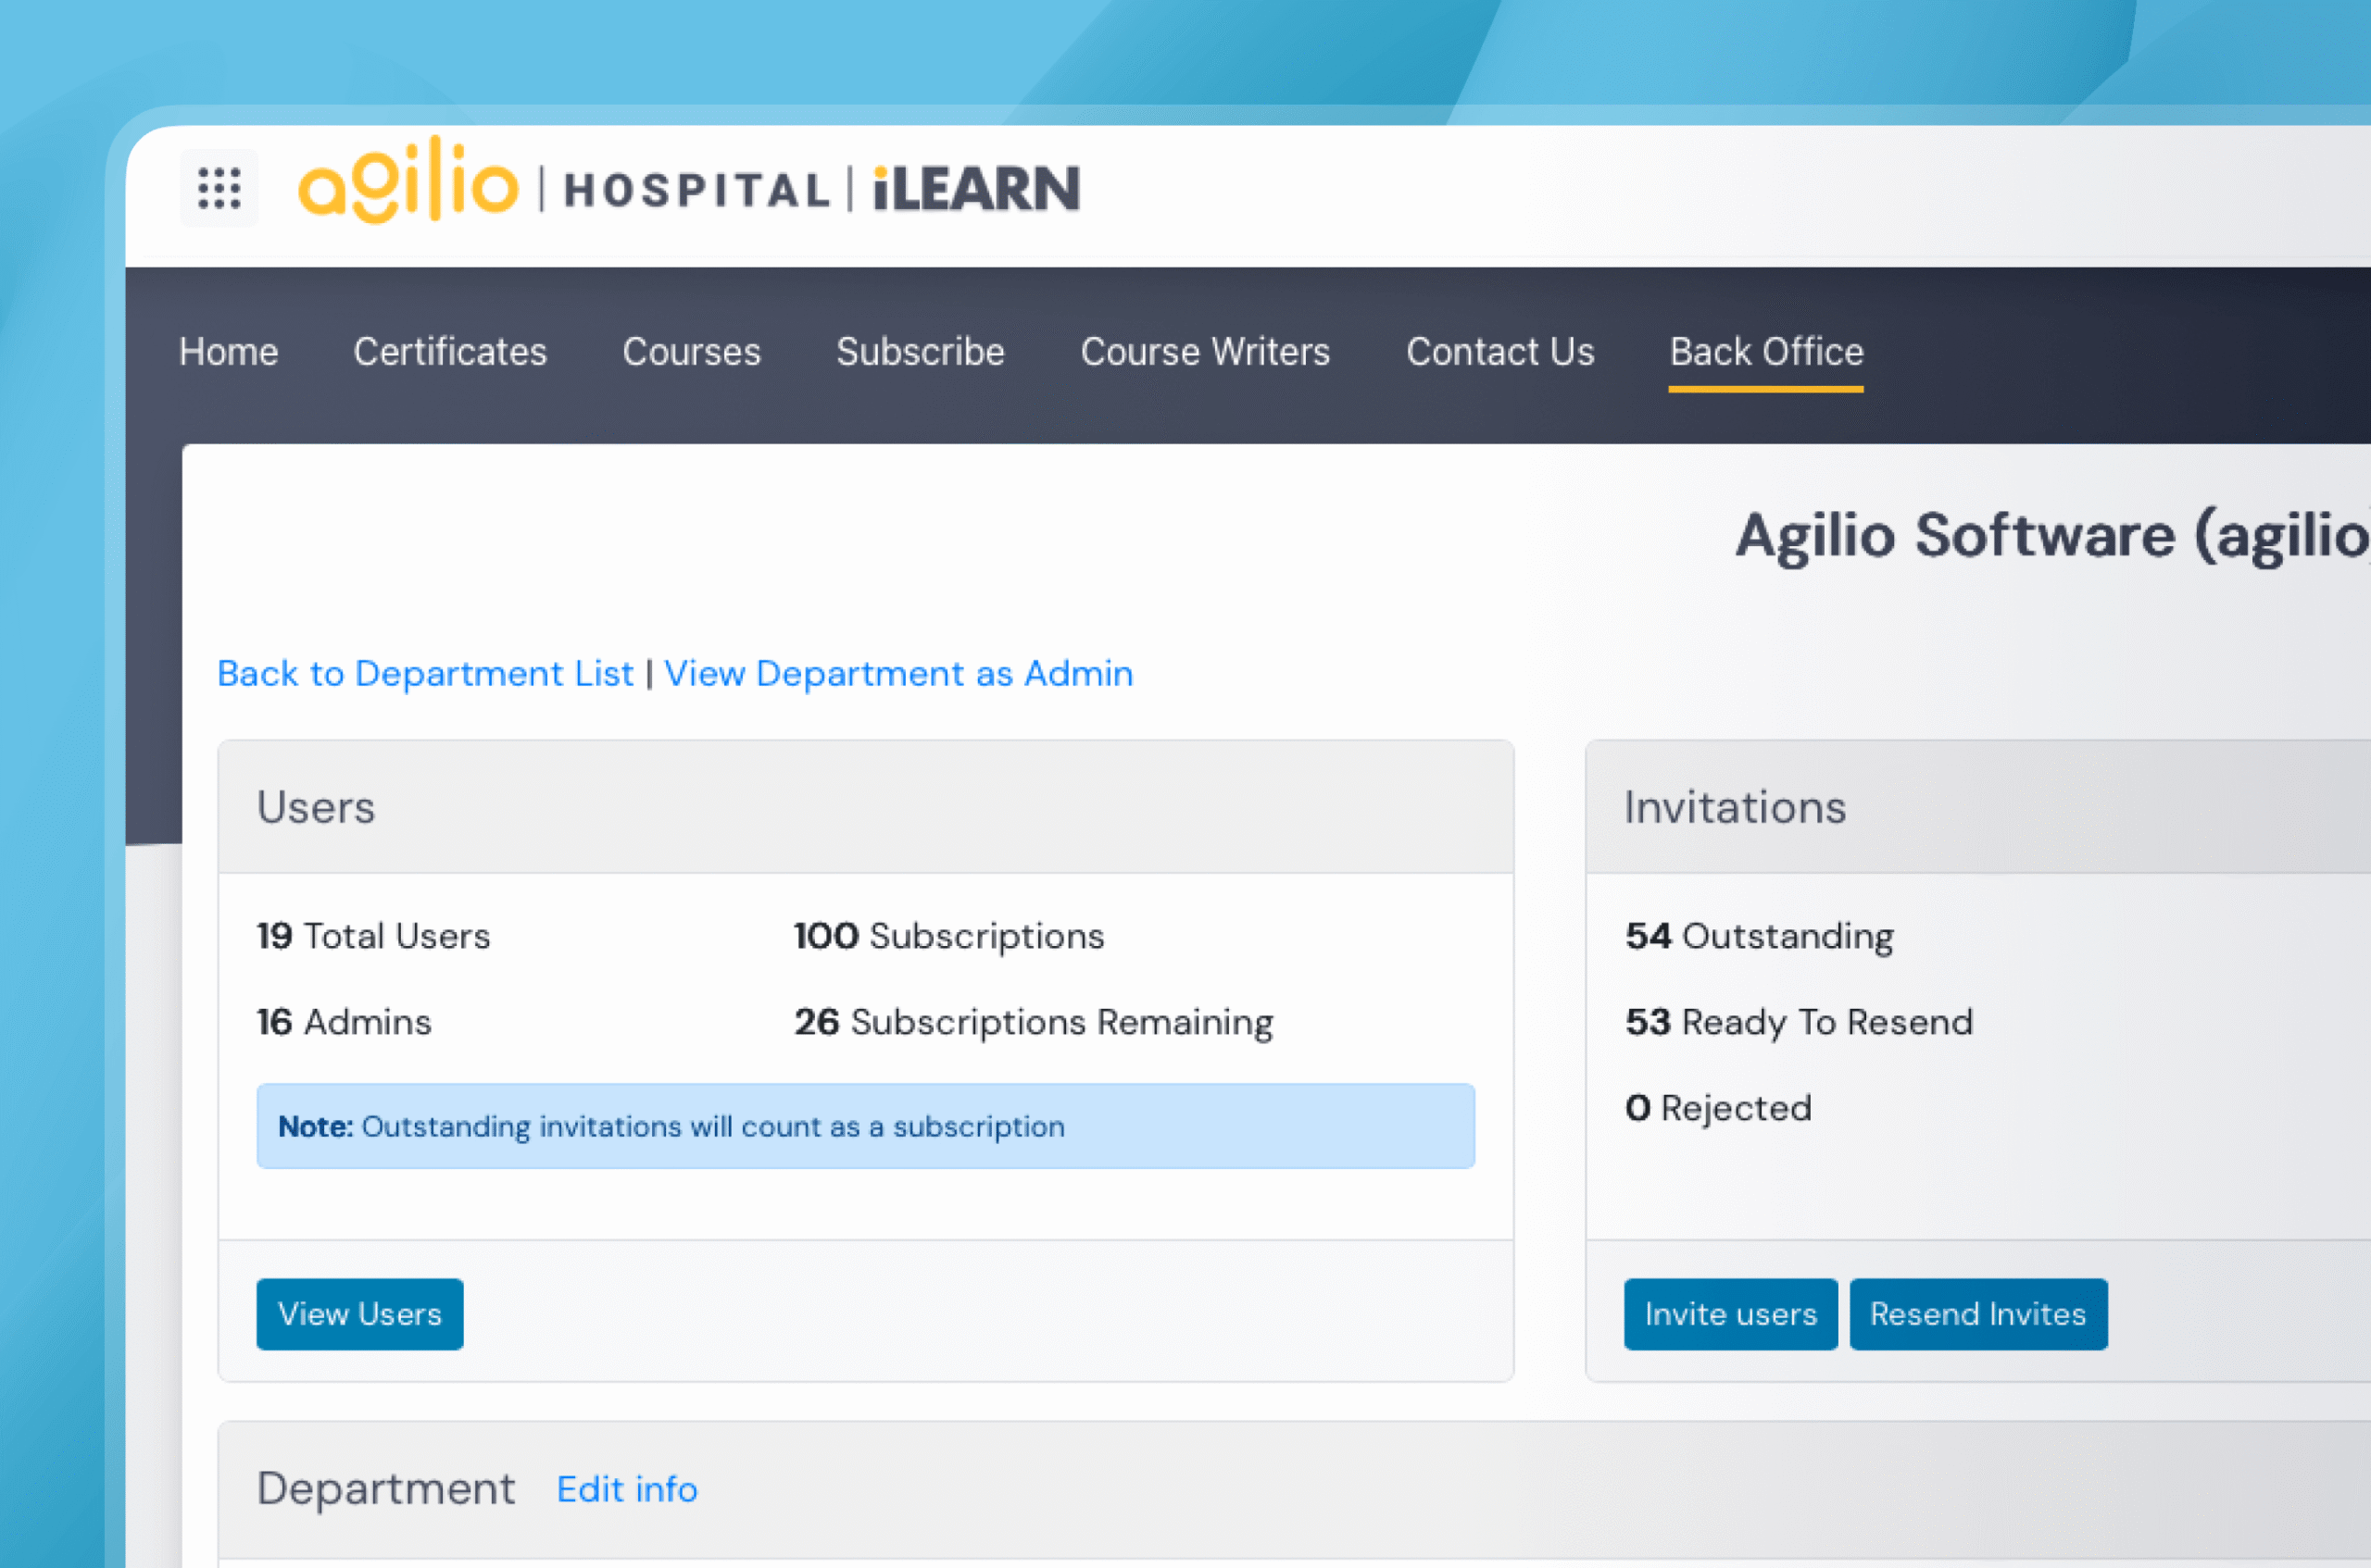Select Contact Us in the navigation bar
The width and height of the screenshot is (2371, 1568).
point(1500,352)
